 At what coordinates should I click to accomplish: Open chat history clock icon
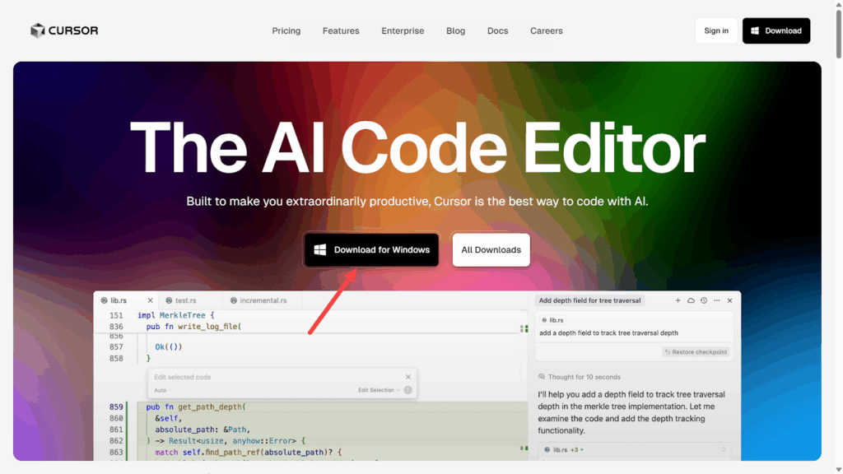(x=704, y=300)
